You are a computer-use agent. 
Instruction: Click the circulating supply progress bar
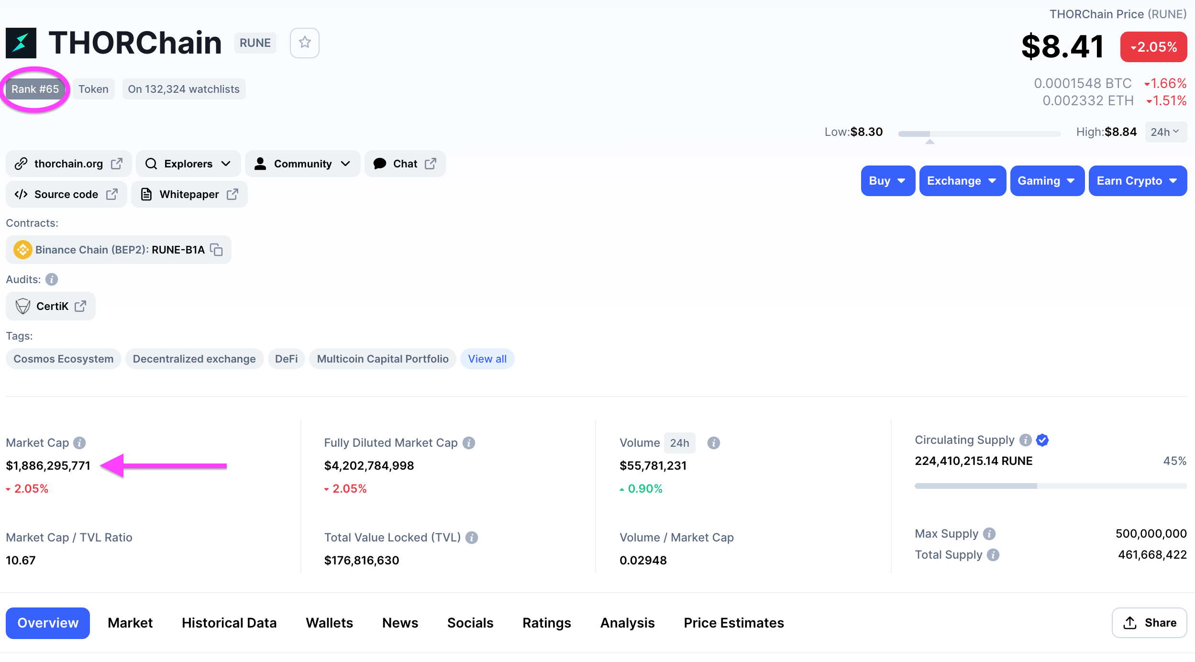click(1051, 486)
